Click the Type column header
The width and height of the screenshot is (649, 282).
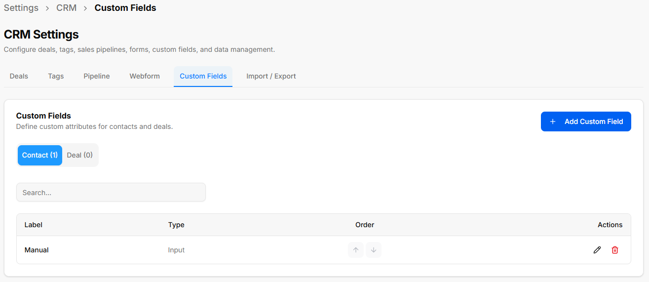click(176, 225)
